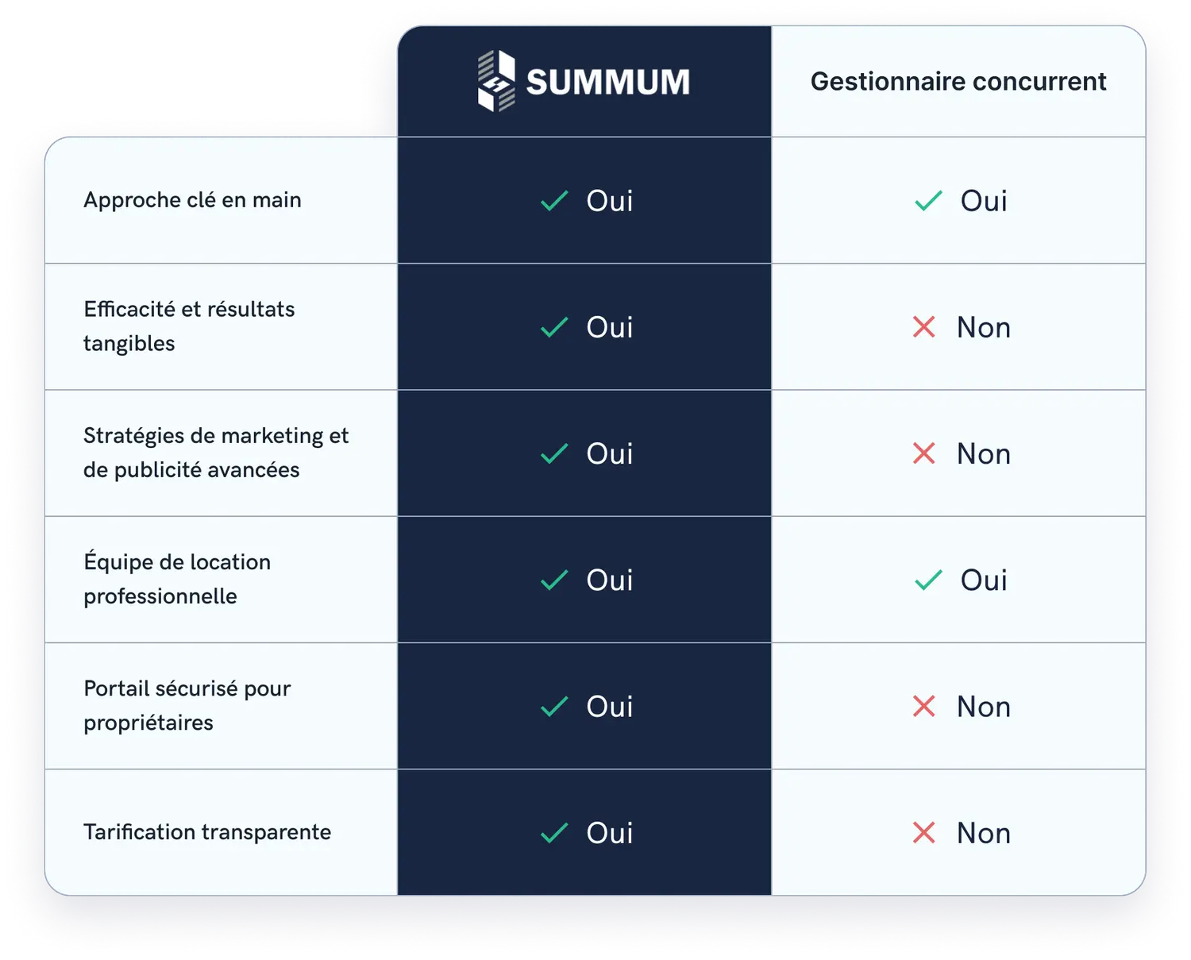Click the Équipe de location professionnelle label
1191x960 pixels.
click(x=177, y=579)
